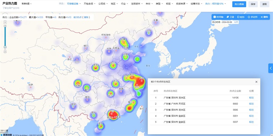
Task: Open the 注册资本 filter dropdown
Action: coord(137,4)
